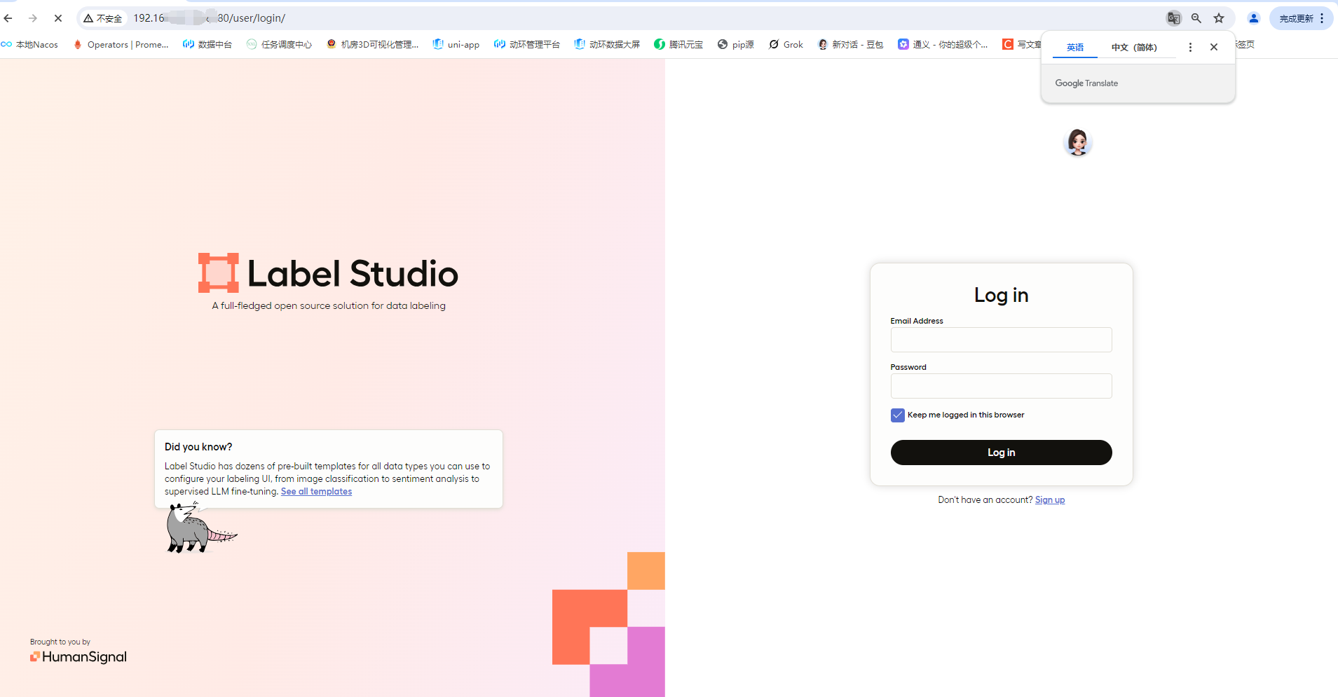Open the pip源 bookmark

736,44
